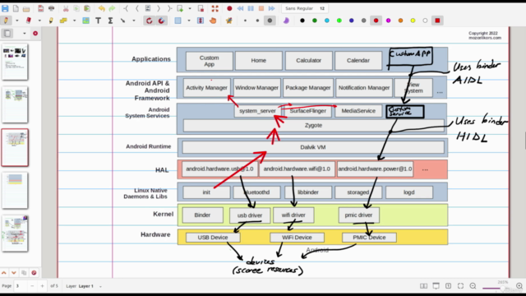Pause audio playback
The height and width of the screenshot is (296, 526).
point(251,8)
